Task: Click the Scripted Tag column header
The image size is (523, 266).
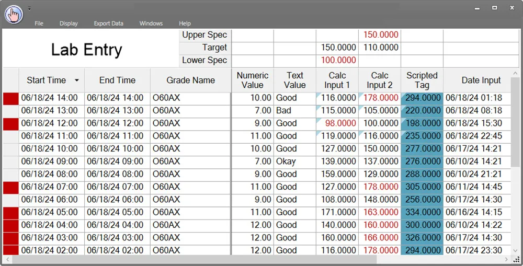Action: tap(422, 80)
